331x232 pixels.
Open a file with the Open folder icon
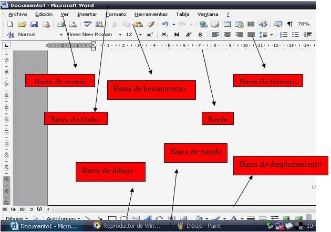click(22, 25)
